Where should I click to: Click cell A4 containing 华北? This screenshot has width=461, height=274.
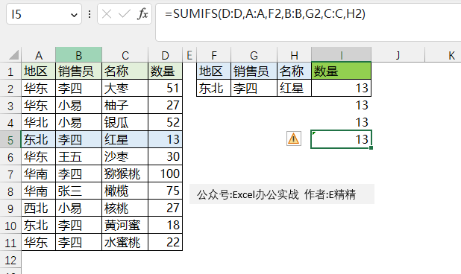point(39,122)
